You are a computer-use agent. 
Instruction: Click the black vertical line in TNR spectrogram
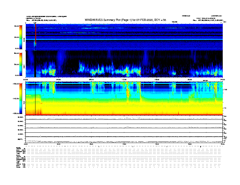35,99
